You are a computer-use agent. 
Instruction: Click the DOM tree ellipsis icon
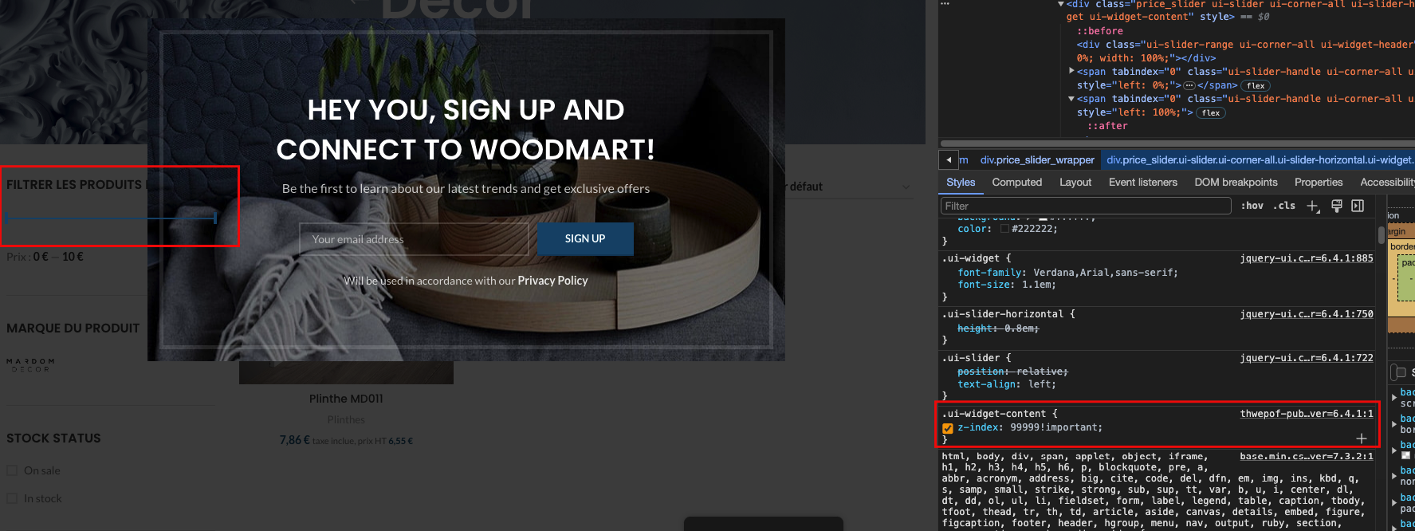945,3
